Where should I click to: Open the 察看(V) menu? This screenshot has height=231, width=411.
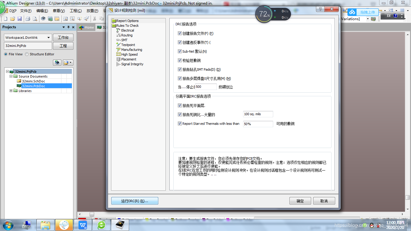pyautogui.click(x=59, y=11)
